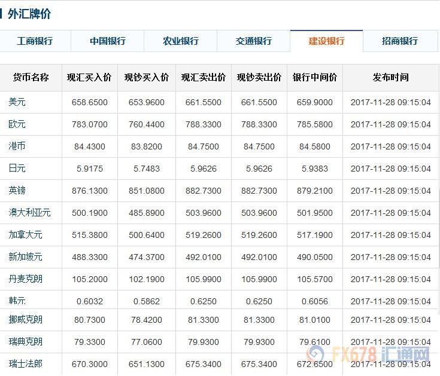Select the 韩元 currency name
This screenshot has width=440, height=376.
coord(17,301)
